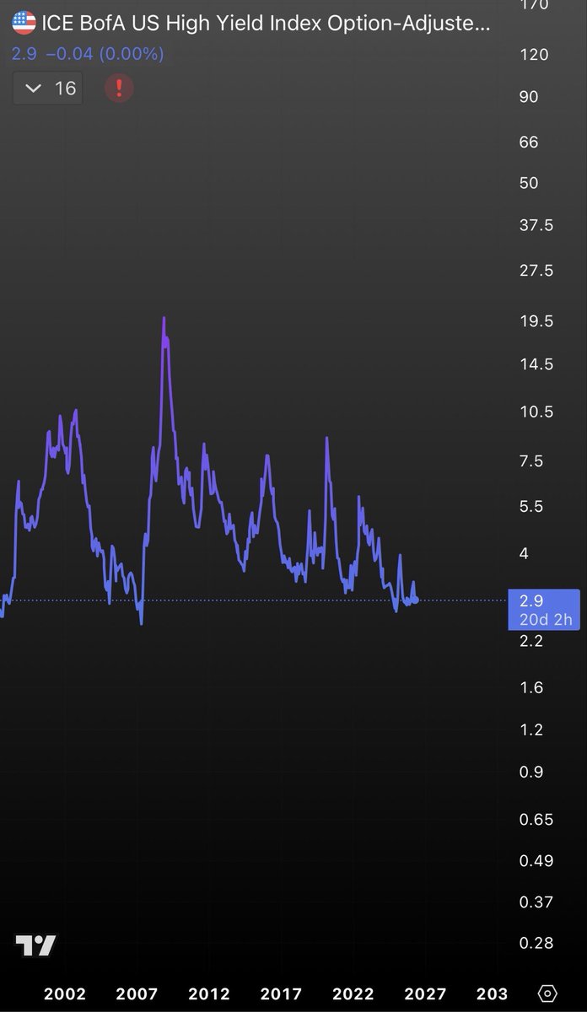Screen dimensions: 587x1012
Task: Click the 2002 time axis label
Action: pyautogui.click(x=65, y=993)
